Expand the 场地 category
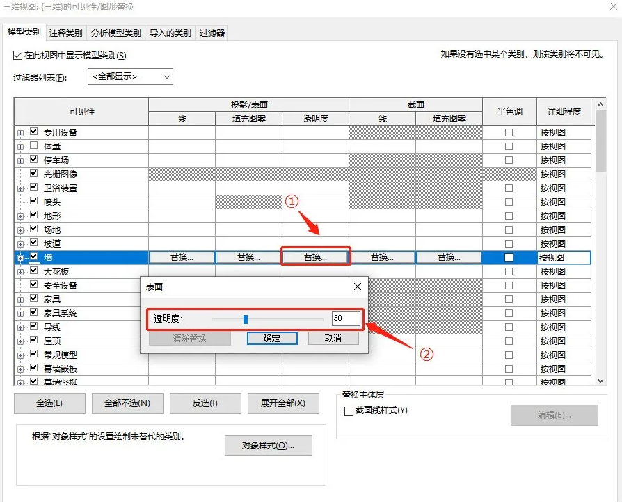Viewport: 622px width, 502px height. point(20,230)
